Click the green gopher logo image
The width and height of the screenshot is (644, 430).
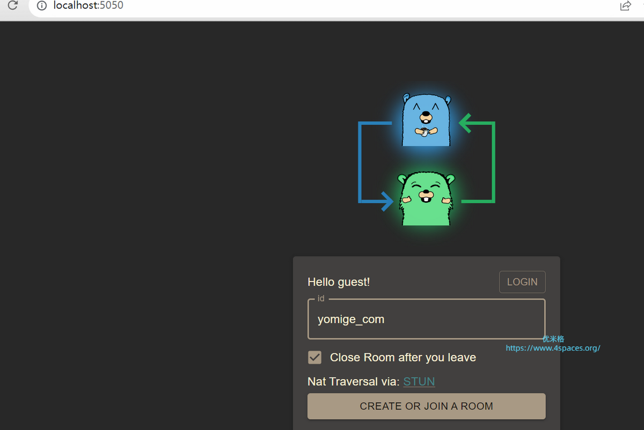(426, 198)
